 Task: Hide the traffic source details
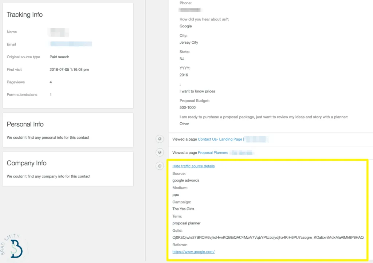[193, 166]
